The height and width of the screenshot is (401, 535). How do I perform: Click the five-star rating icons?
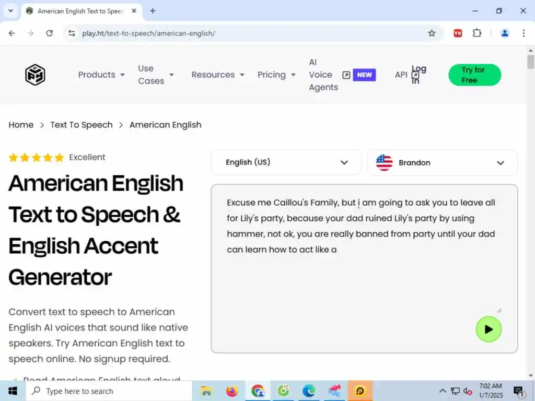pos(36,158)
